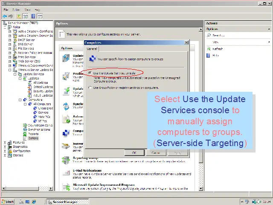
Task: Select WSUS Updates in the tree
Action: tap(43, 95)
